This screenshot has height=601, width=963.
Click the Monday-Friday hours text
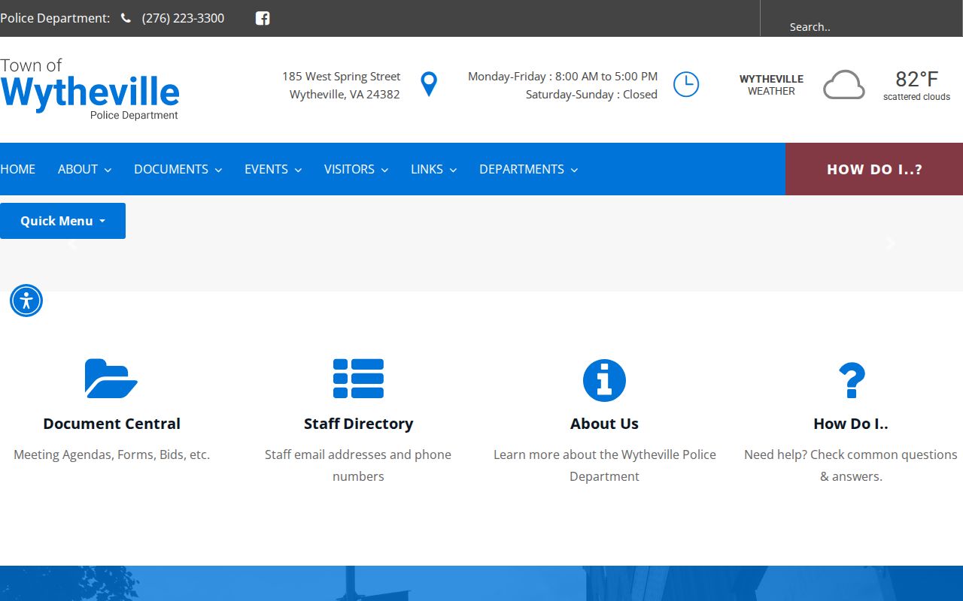(563, 76)
